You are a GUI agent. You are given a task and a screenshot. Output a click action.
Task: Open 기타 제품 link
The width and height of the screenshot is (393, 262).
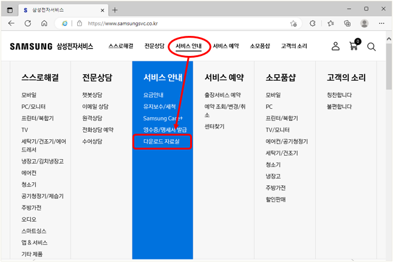coord(32,254)
